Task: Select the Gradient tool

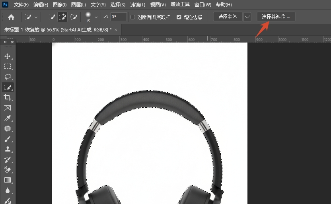Action: [8, 180]
